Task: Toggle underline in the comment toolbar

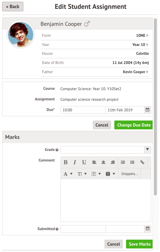Action: pos(84,162)
